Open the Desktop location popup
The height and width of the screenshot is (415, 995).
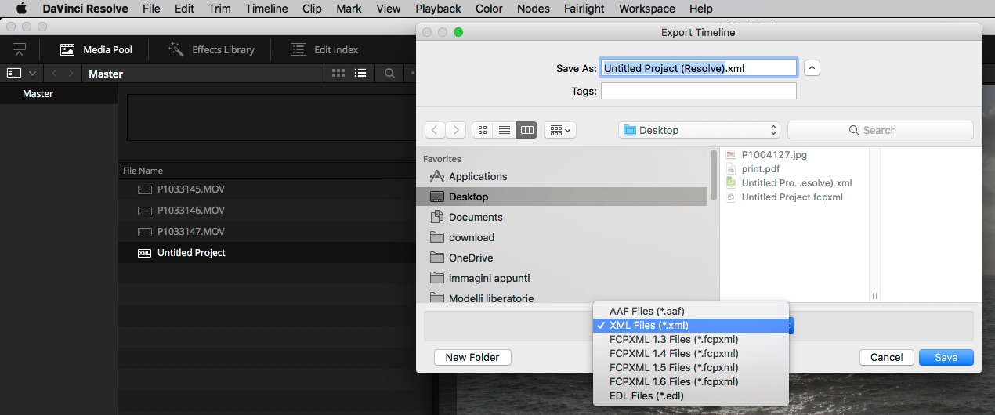tap(699, 130)
